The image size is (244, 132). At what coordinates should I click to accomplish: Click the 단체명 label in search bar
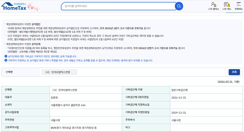(9, 72)
